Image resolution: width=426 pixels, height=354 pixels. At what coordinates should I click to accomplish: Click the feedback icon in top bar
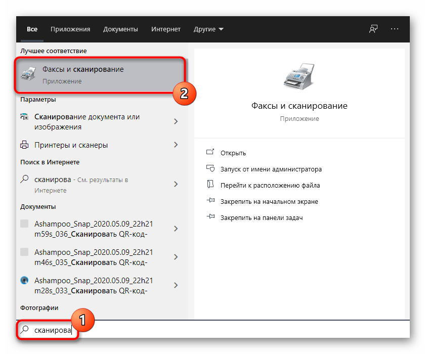[x=373, y=29]
